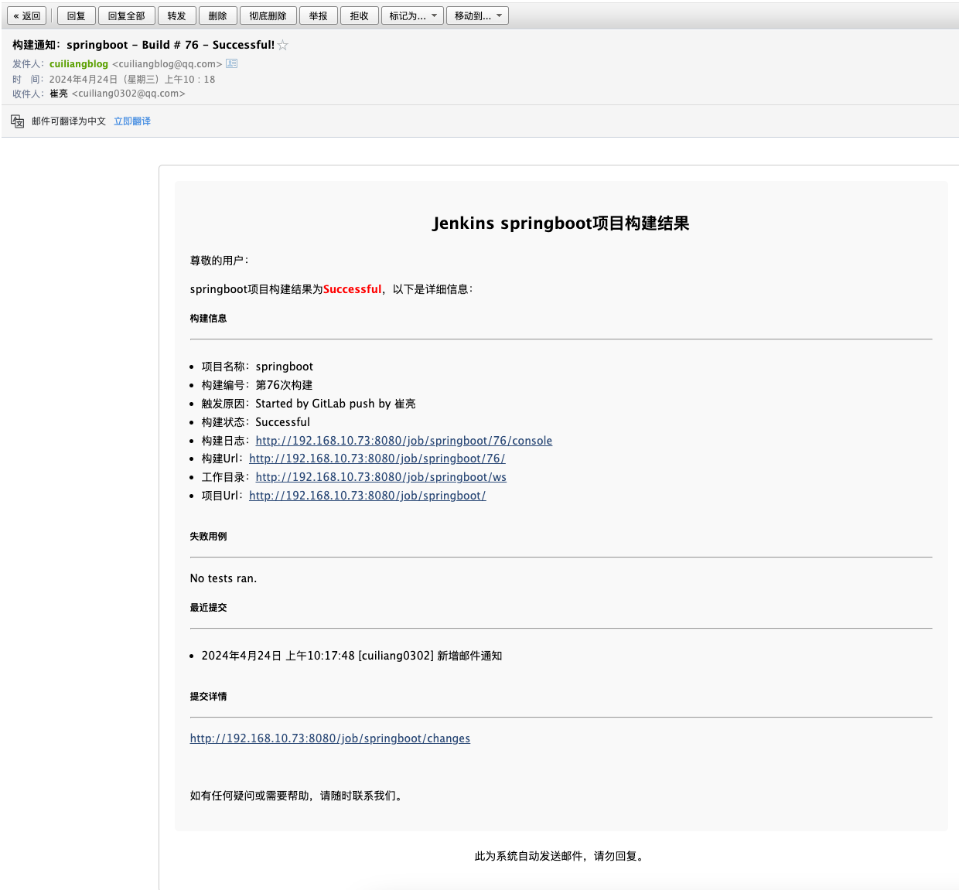Screen dimensions: 959x890
Task: Click sender name cuiliangblog
Action: [x=79, y=64]
